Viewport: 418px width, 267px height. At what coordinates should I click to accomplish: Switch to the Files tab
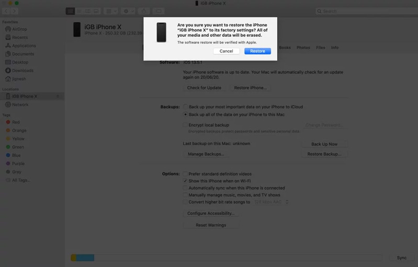pos(320,48)
